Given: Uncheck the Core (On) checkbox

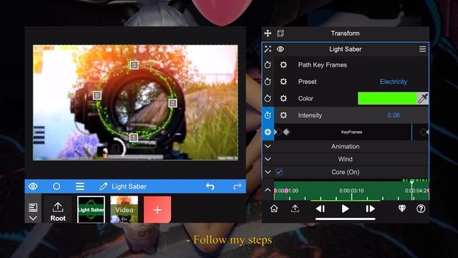Looking at the screenshot, I should click(x=279, y=172).
